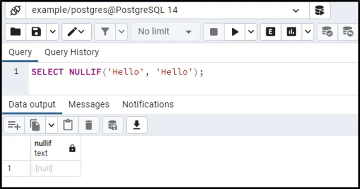Switch to the Notifications tab
Image resolution: width=360 pixels, height=189 pixels.
click(x=148, y=105)
